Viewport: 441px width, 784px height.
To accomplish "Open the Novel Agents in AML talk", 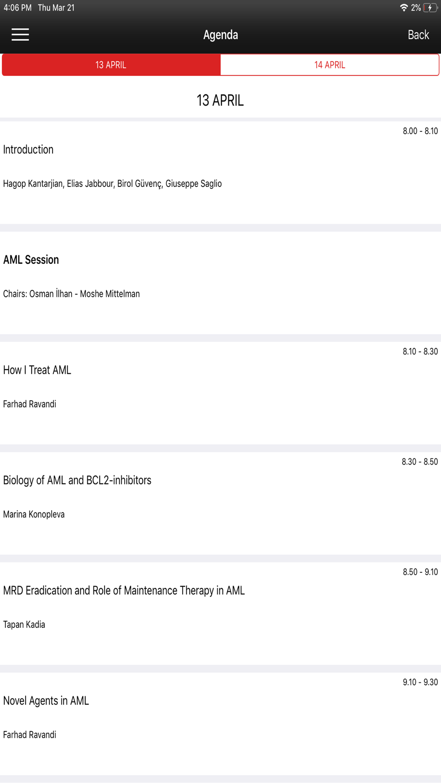I will coord(46,701).
